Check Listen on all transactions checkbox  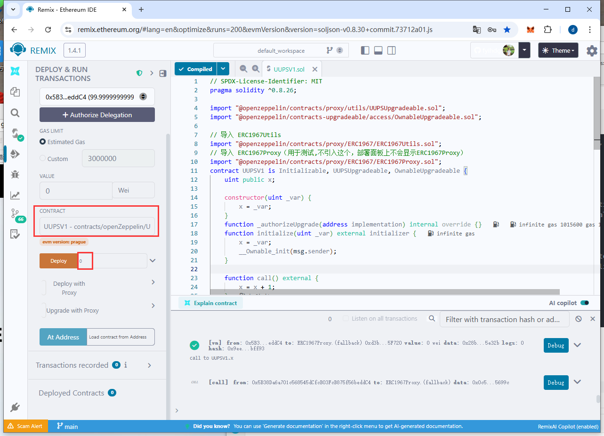[346, 319]
